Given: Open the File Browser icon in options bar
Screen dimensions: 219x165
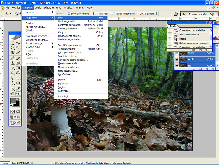Looking at the screenshot, I should [176, 14].
